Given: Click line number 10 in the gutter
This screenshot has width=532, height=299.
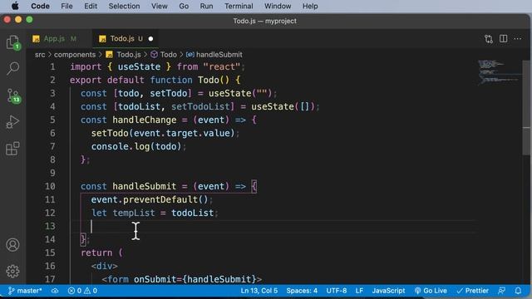Looking at the screenshot, I should pyautogui.click(x=50, y=186).
